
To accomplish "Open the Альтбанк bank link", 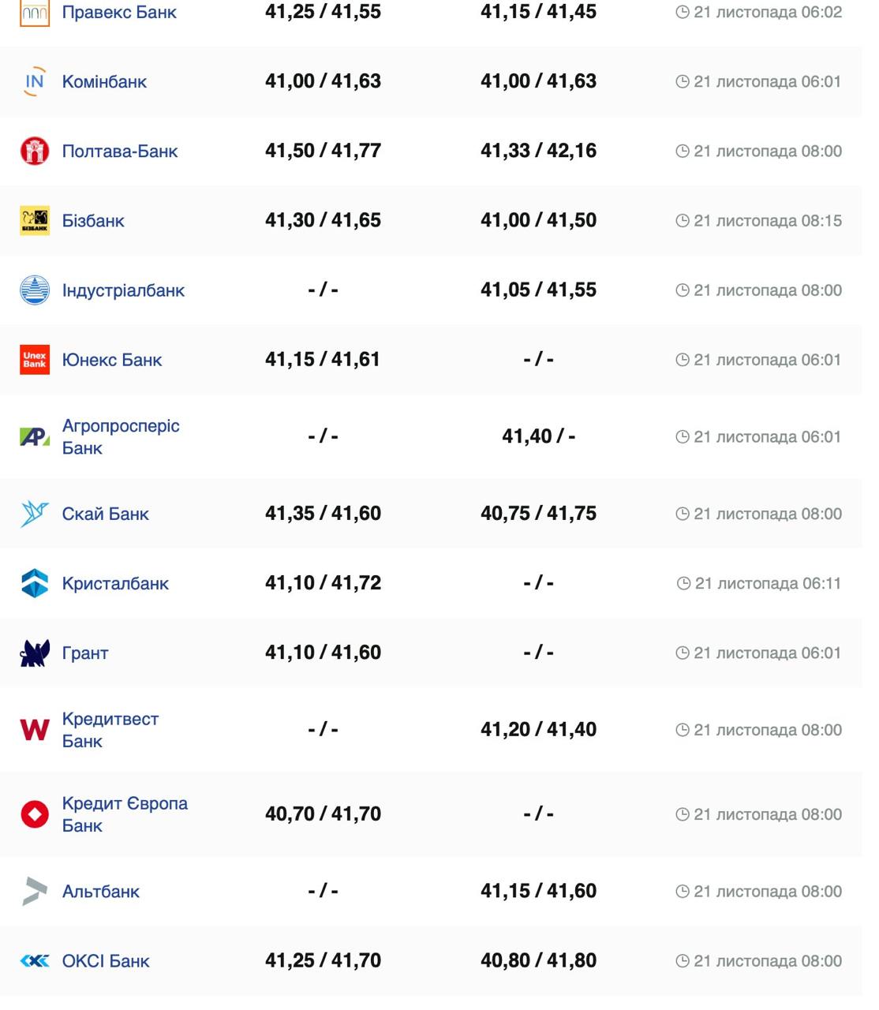I will click(101, 892).
